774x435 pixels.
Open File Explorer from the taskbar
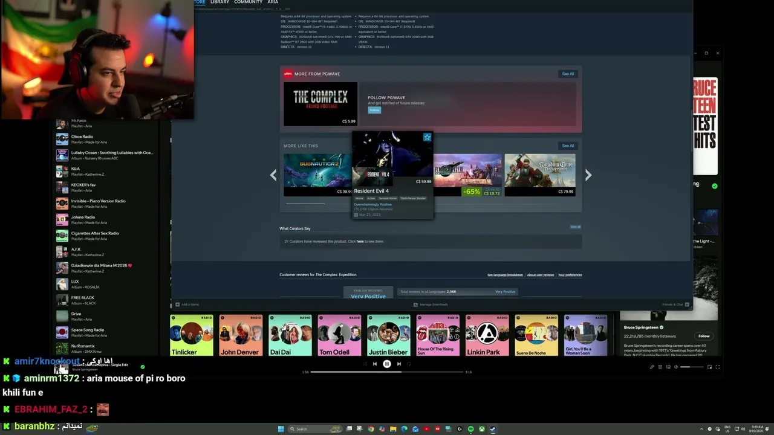coord(394,429)
